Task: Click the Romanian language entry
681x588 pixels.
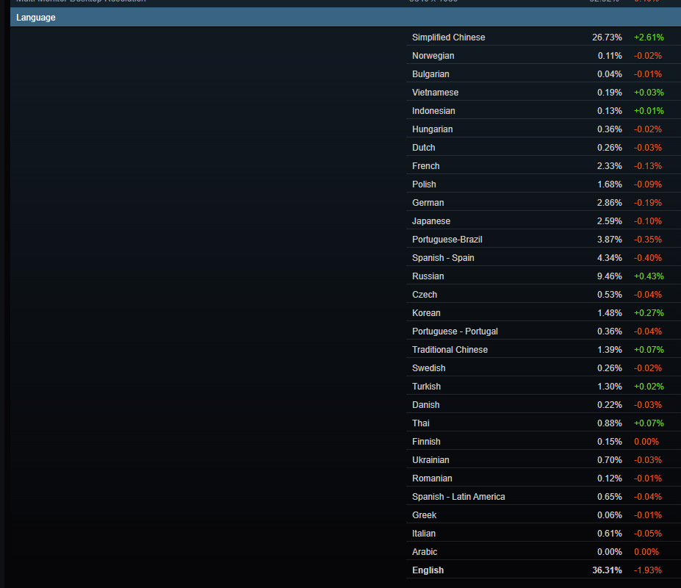Action: 432,478
